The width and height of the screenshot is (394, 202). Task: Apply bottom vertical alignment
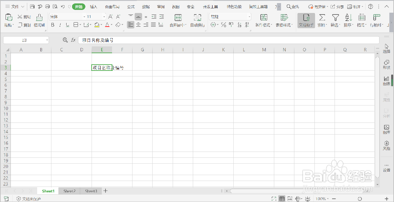(x=146, y=17)
